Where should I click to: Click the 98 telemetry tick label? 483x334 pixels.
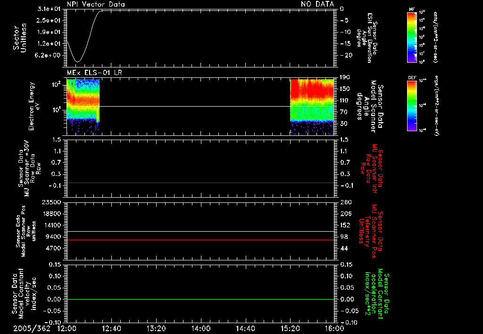click(x=344, y=237)
